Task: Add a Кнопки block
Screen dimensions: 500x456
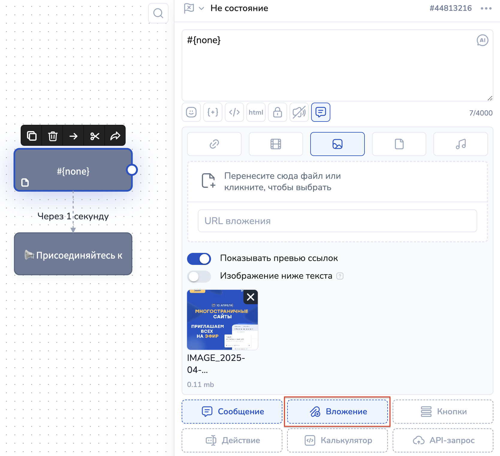Action: (x=443, y=411)
